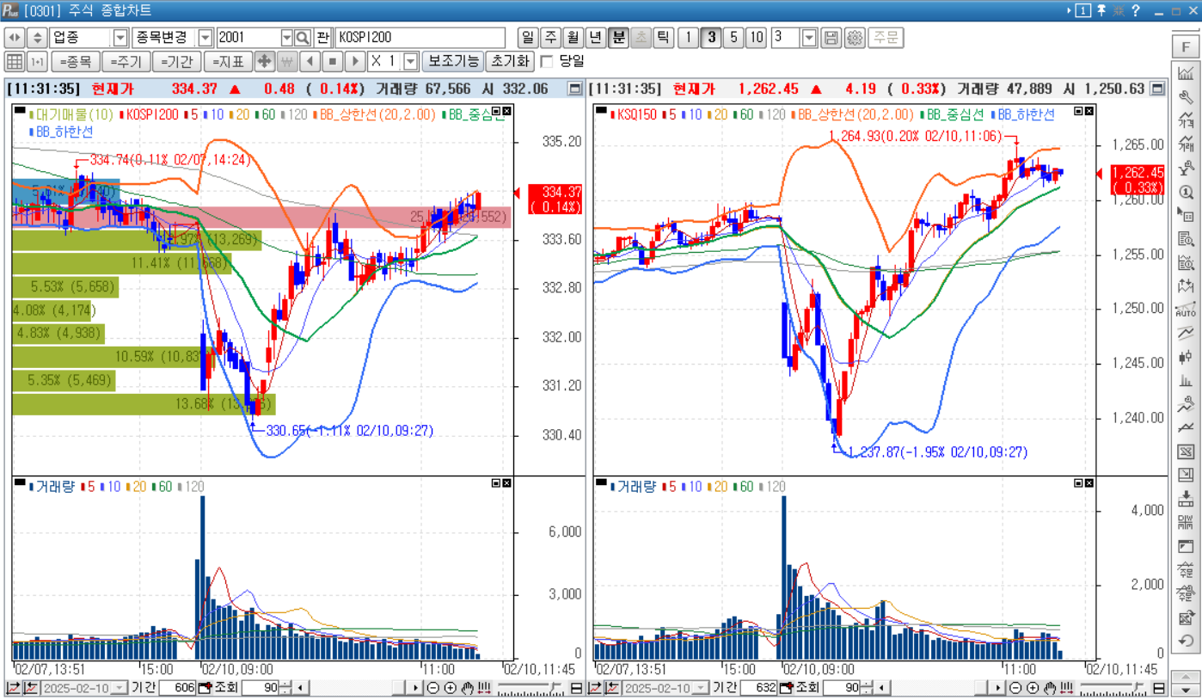Open the interval value 3 dropdown

(x=809, y=38)
